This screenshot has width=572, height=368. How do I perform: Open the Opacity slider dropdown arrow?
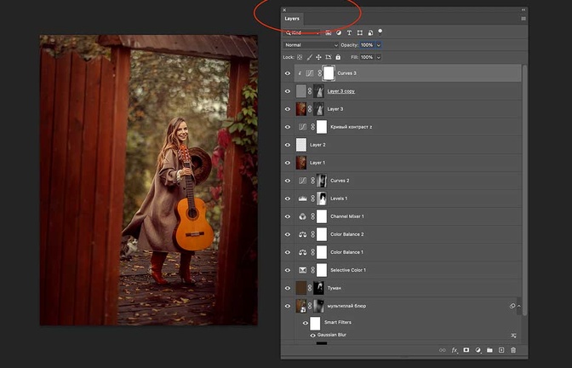point(379,45)
